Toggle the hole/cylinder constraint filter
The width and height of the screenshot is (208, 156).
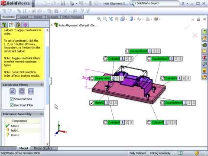coord(22,91)
